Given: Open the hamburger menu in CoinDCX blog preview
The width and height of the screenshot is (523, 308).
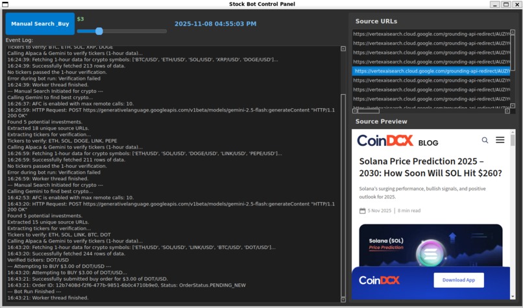Looking at the screenshot, I should click(500, 140).
